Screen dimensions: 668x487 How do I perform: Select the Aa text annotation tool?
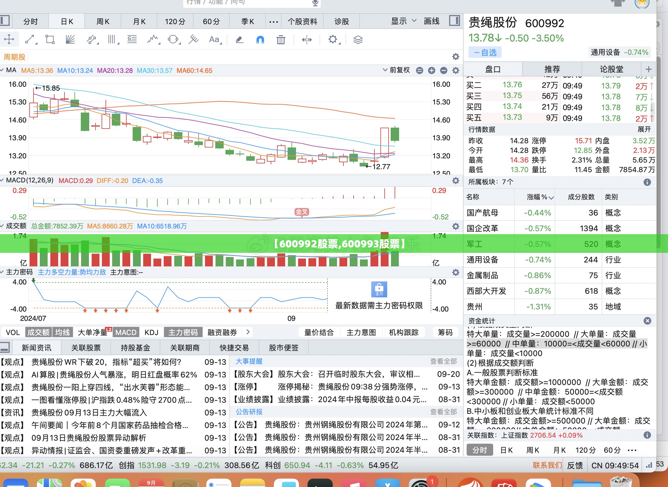(215, 39)
